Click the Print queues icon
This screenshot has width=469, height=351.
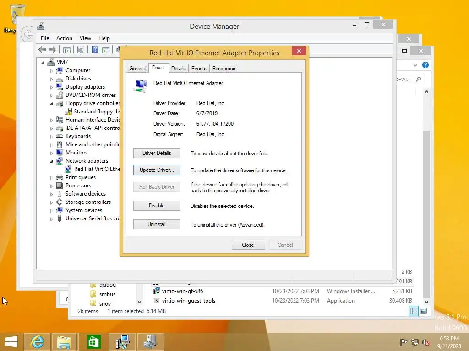(x=60, y=177)
